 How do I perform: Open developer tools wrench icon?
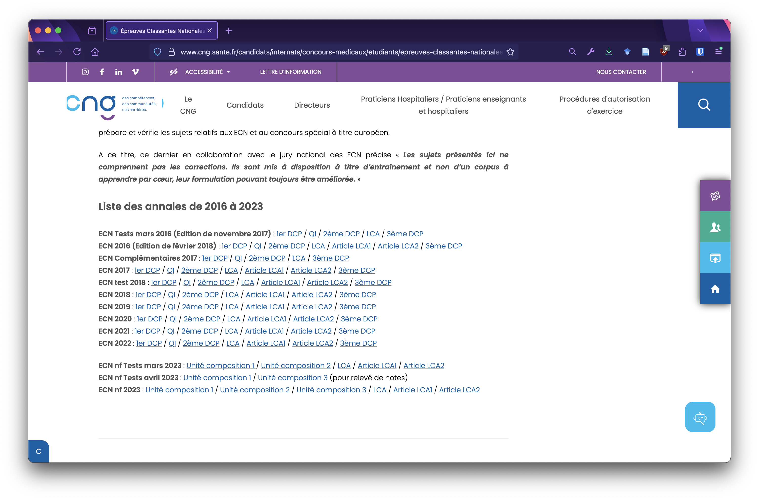[x=591, y=52]
